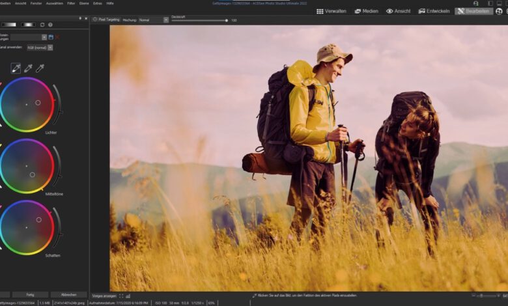Select the third eyedropper tool
Screen dimensions: 508x306
pyautogui.click(x=40, y=68)
